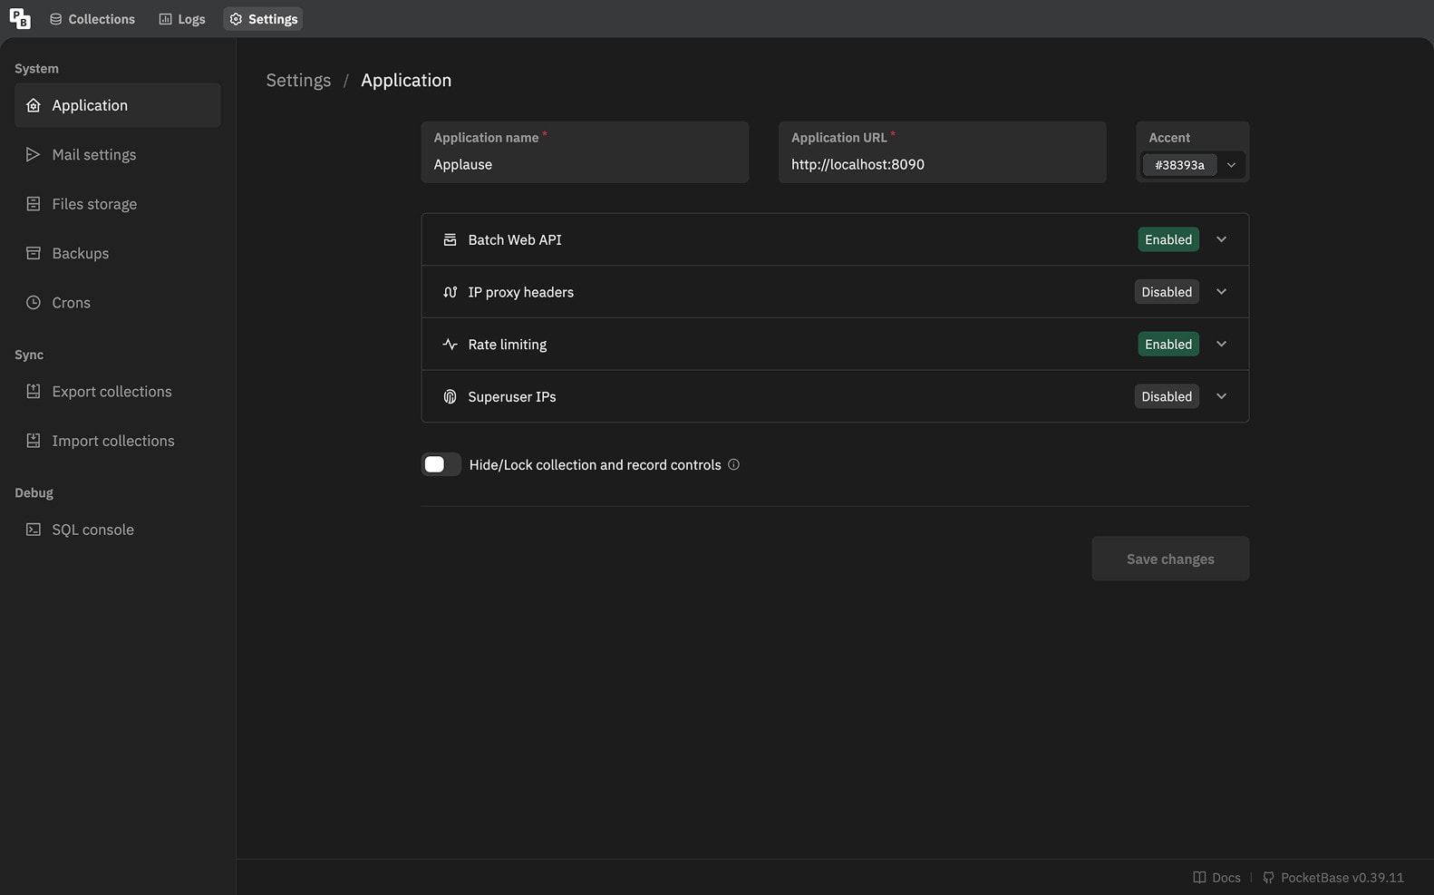The image size is (1434, 895).
Task: Toggle Hide/Lock collection and record controls
Action: click(x=441, y=464)
